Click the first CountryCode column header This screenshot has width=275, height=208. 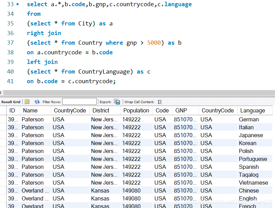pos(70,110)
